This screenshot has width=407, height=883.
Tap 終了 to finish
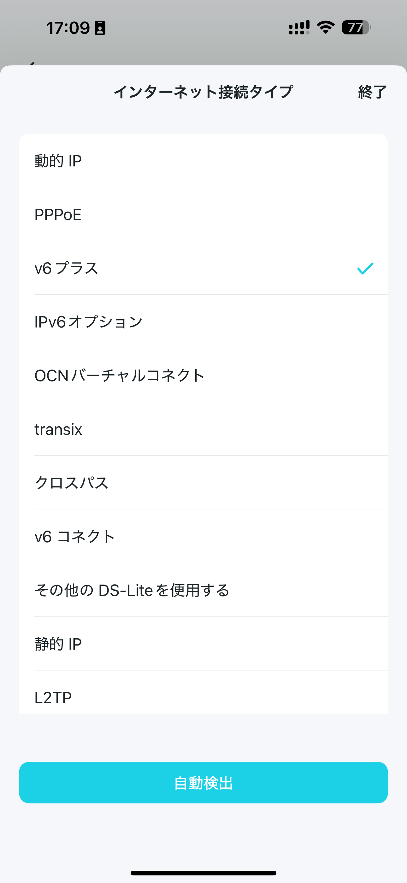pos(372,92)
